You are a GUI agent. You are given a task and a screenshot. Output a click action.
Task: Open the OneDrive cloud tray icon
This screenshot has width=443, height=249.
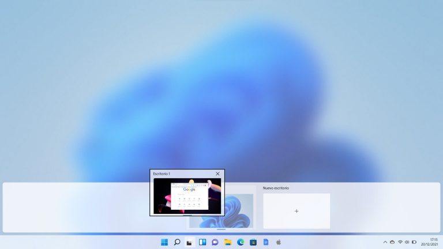[392, 242]
